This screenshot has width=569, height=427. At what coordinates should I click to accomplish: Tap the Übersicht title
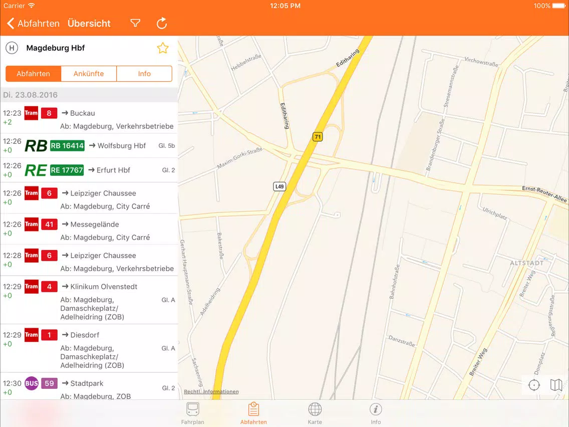tap(89, 24)
